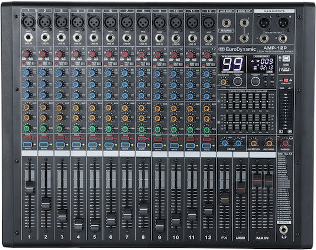
Task: Click the 99 digital effects display
Action: 232,64
